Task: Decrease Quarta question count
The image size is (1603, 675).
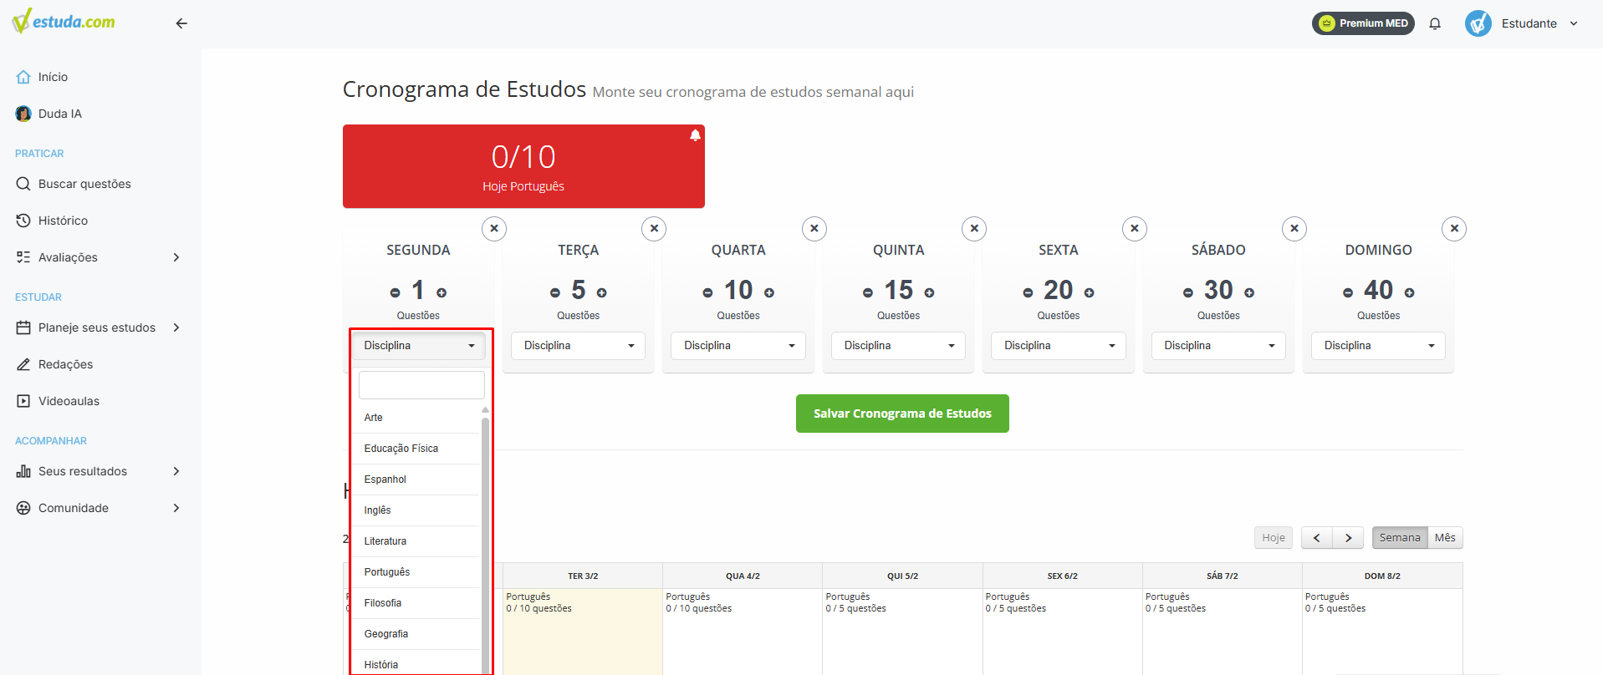Action: [x=707, y=292]
